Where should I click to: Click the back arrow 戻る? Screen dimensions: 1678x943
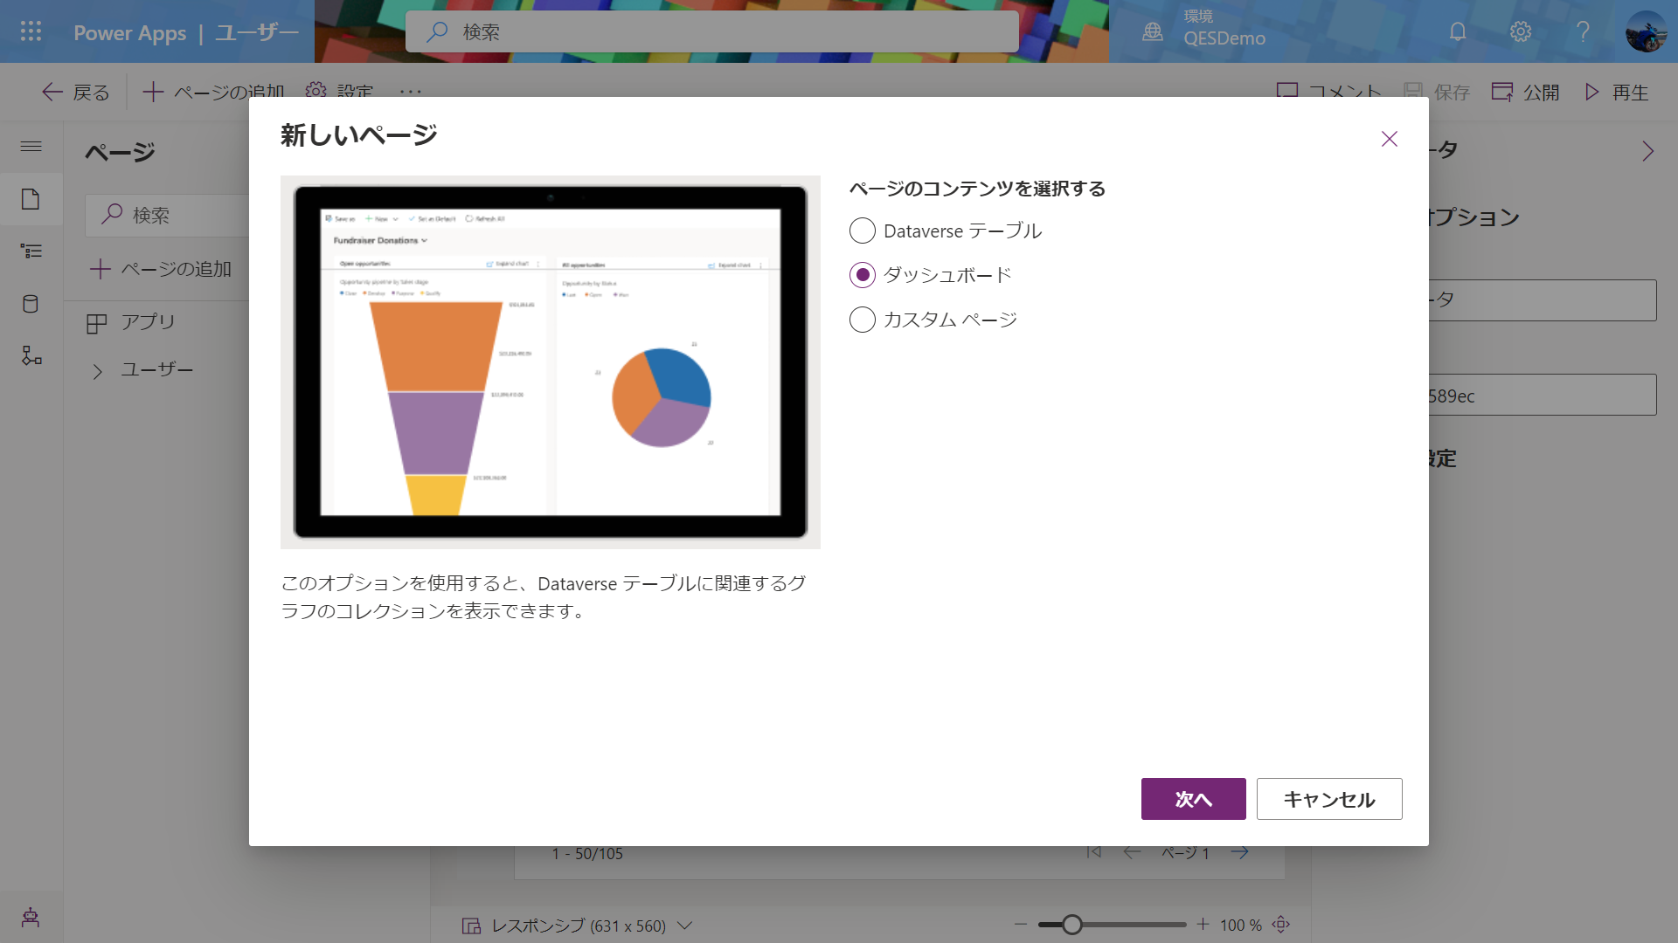point(76,92)
